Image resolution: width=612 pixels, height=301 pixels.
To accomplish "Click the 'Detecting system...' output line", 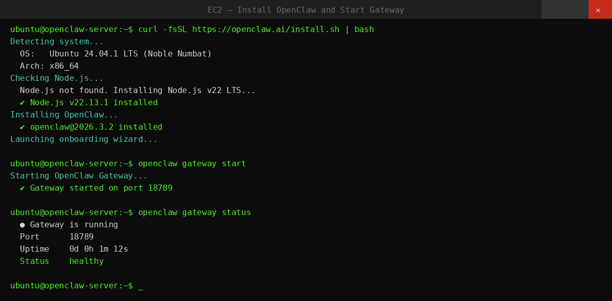I will pyautogui.click(x=57, y=42).
